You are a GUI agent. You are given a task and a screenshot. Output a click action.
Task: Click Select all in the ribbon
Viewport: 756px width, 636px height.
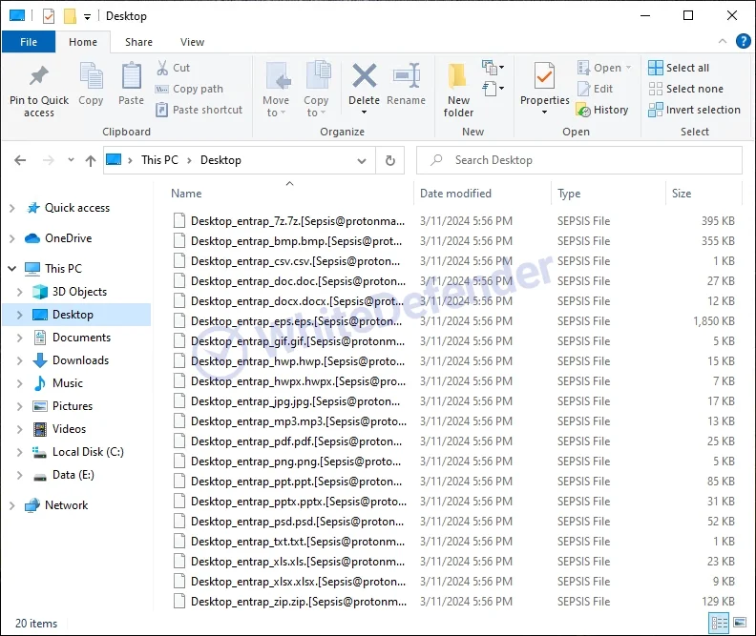point(679,68)
